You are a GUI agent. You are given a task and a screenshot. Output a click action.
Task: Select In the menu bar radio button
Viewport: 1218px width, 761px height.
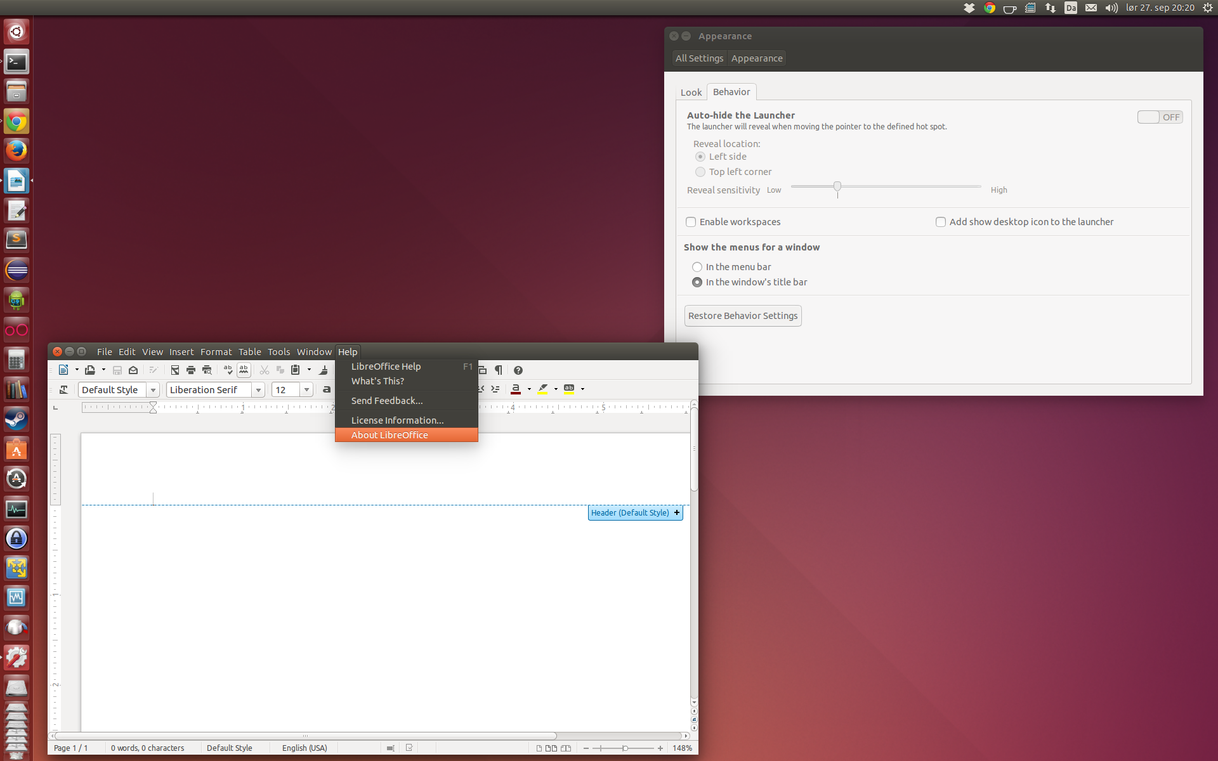(x=697, y=266)
